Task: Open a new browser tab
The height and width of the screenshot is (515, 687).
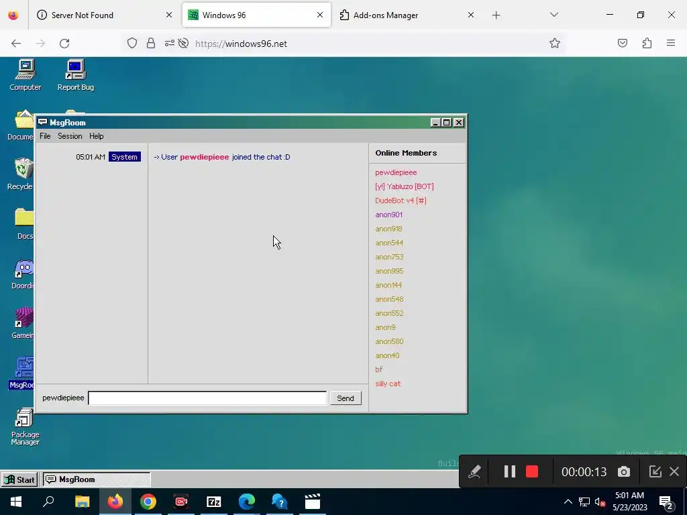Action: [x=496, y=15]
